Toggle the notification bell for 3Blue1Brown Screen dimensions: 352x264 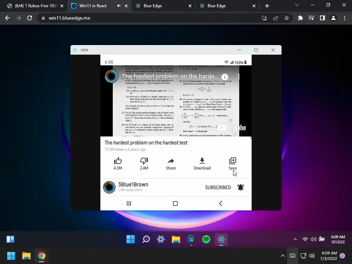click(240, 187)
